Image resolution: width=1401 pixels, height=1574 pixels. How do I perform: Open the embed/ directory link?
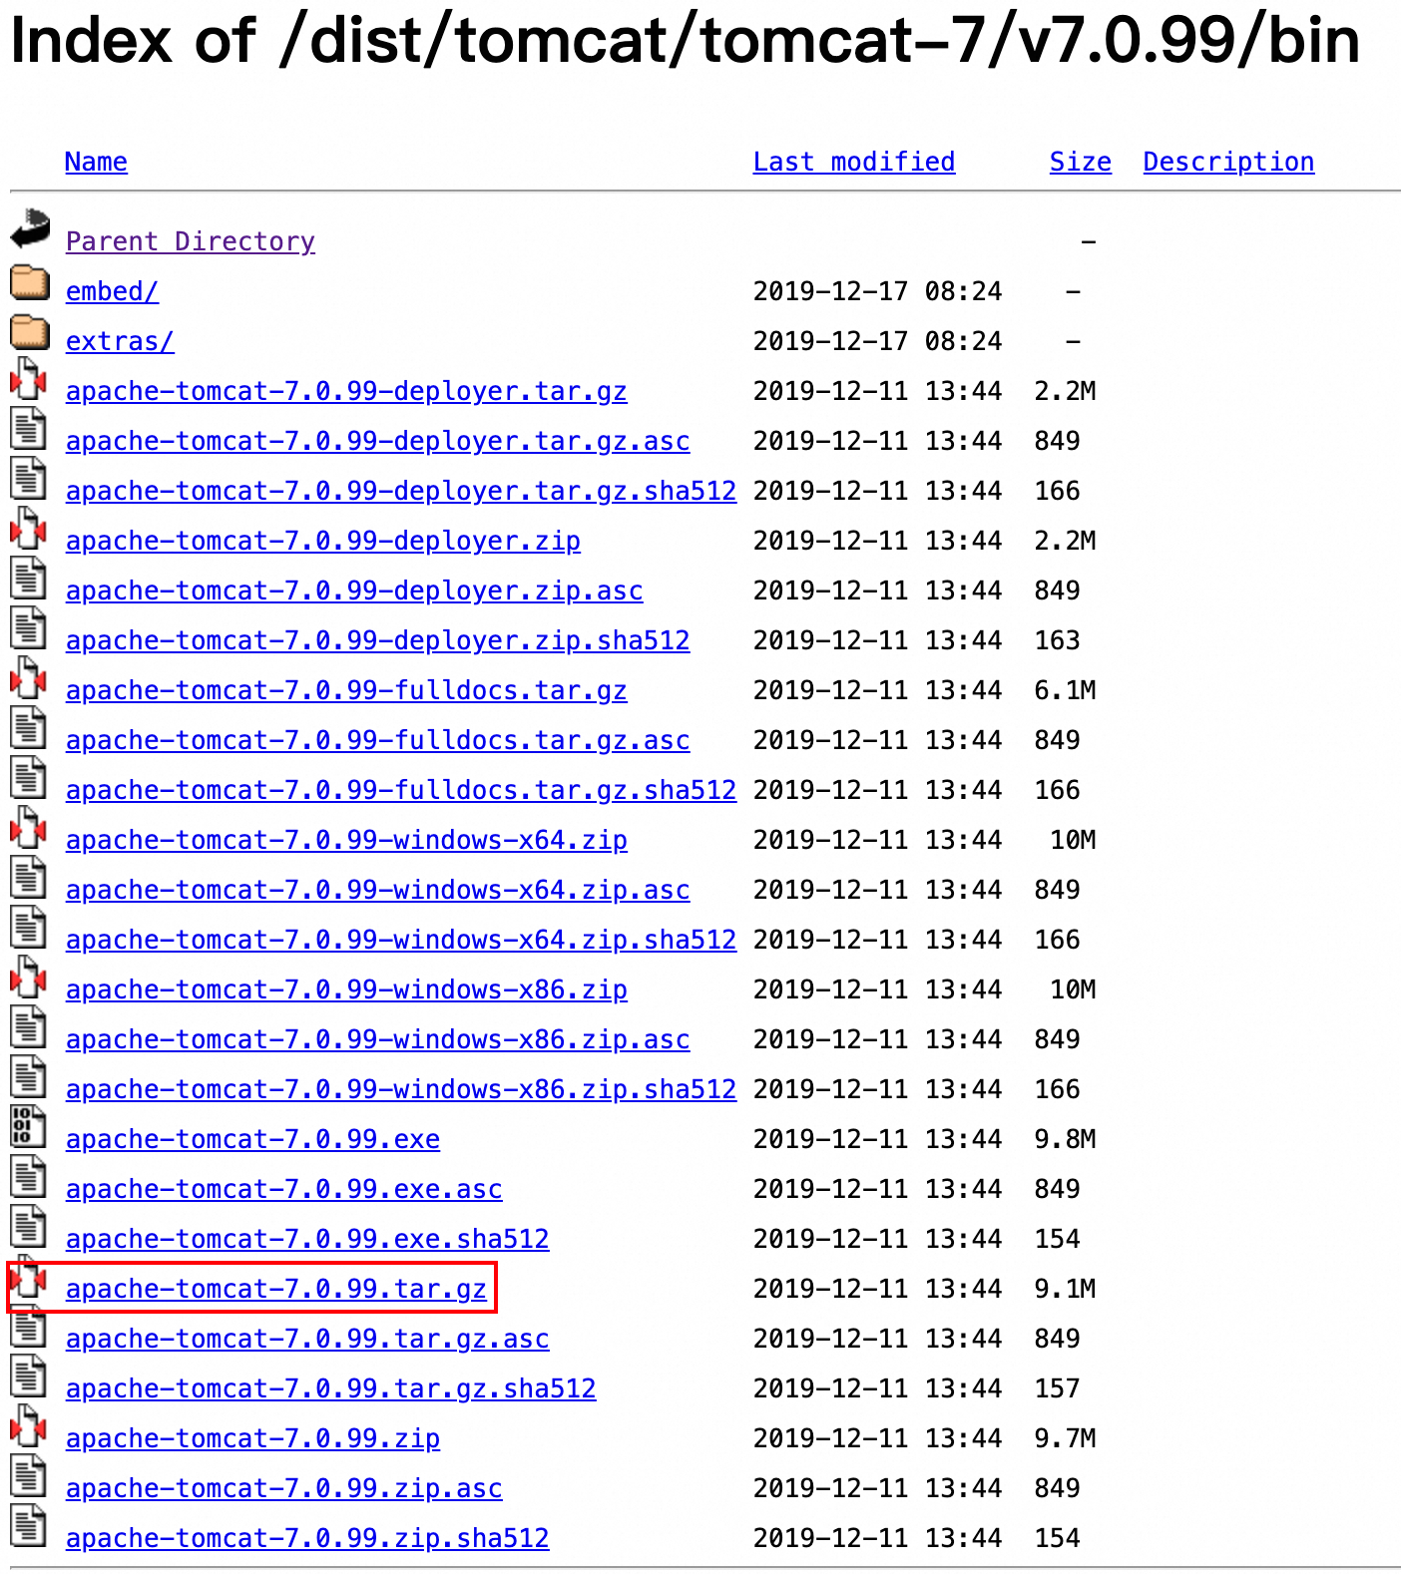[x=112, y=291]
